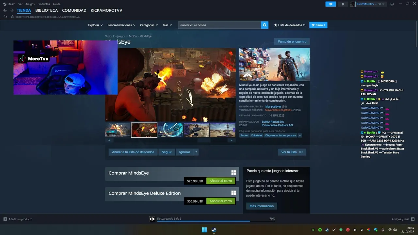The height and width of the screenshot is (235, 418).
Task: Add Deluxe Edition to cart for $36.99
Action: [221, 201]
